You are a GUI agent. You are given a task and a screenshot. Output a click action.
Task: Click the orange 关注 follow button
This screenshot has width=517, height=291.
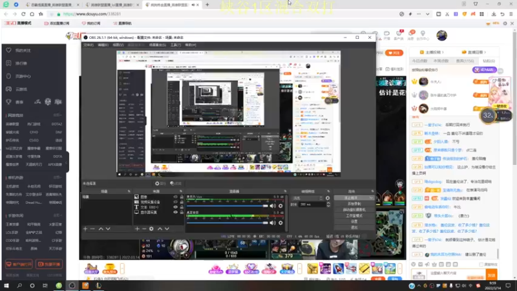(x=394, y=53)
